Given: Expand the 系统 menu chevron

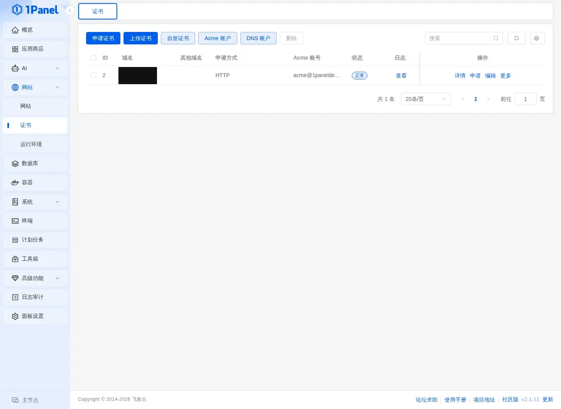Looking at the screenshot, I should (57, 202).
